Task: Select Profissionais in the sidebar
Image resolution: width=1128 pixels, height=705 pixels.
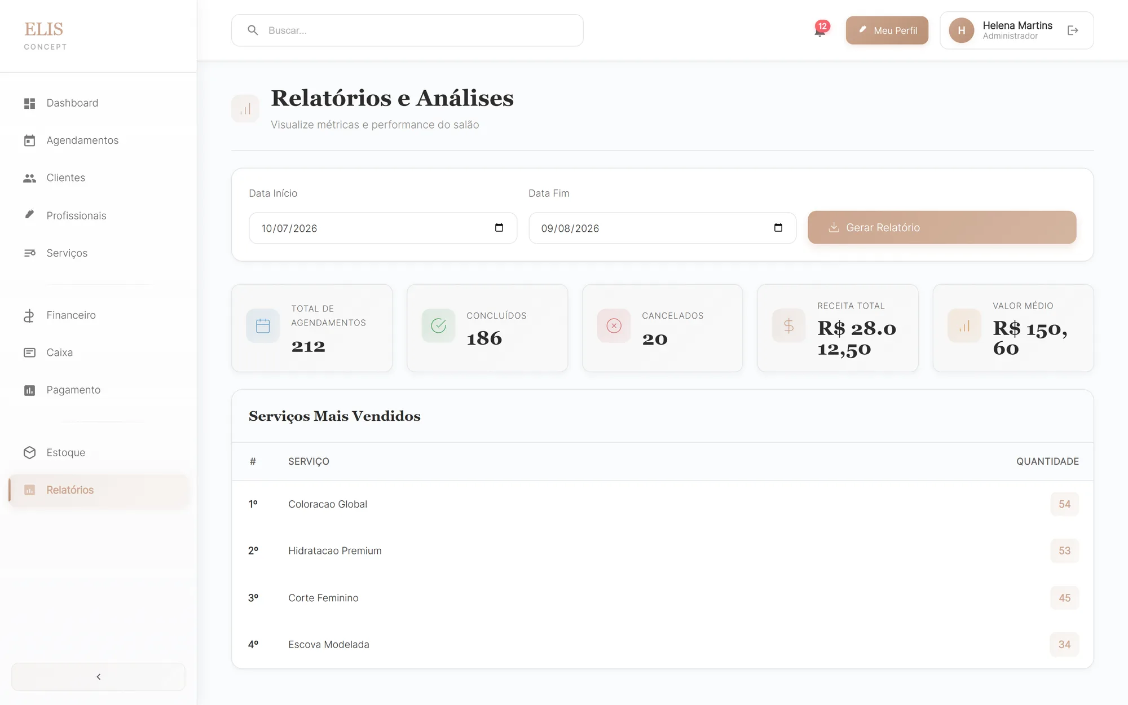Action: tap(98, 215)
